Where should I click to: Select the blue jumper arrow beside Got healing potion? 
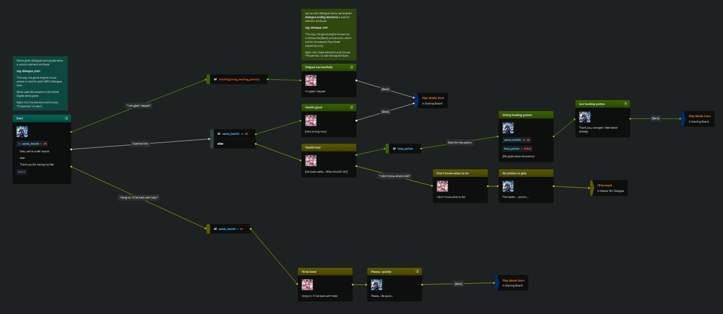(x=683, y=118)
